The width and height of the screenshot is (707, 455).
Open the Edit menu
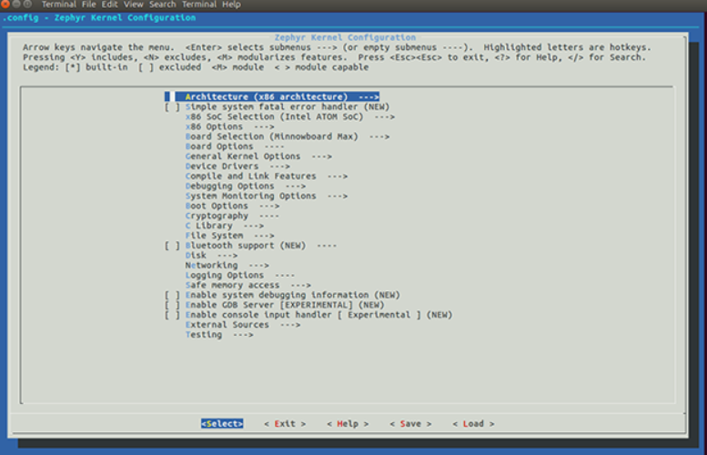(x=109, y=5)
